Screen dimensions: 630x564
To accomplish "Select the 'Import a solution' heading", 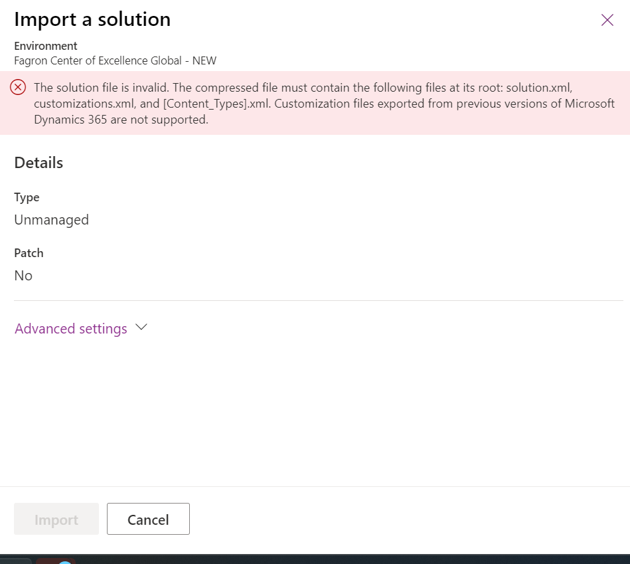I will pyautogui.click(x=92, y=19).
